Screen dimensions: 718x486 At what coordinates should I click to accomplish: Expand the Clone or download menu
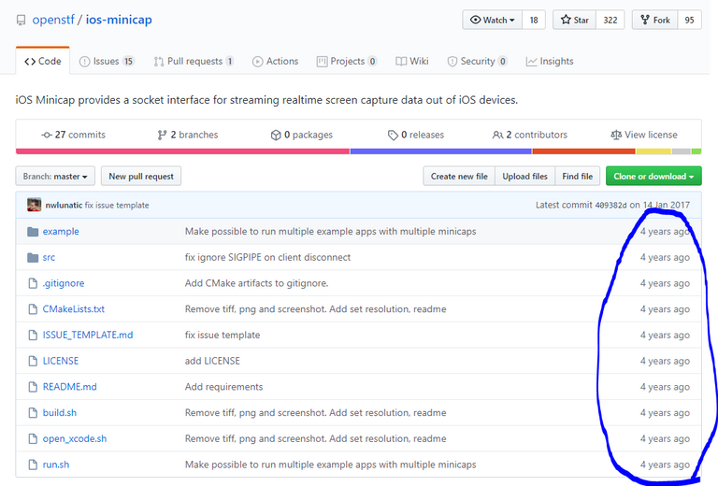click(653, 177)
